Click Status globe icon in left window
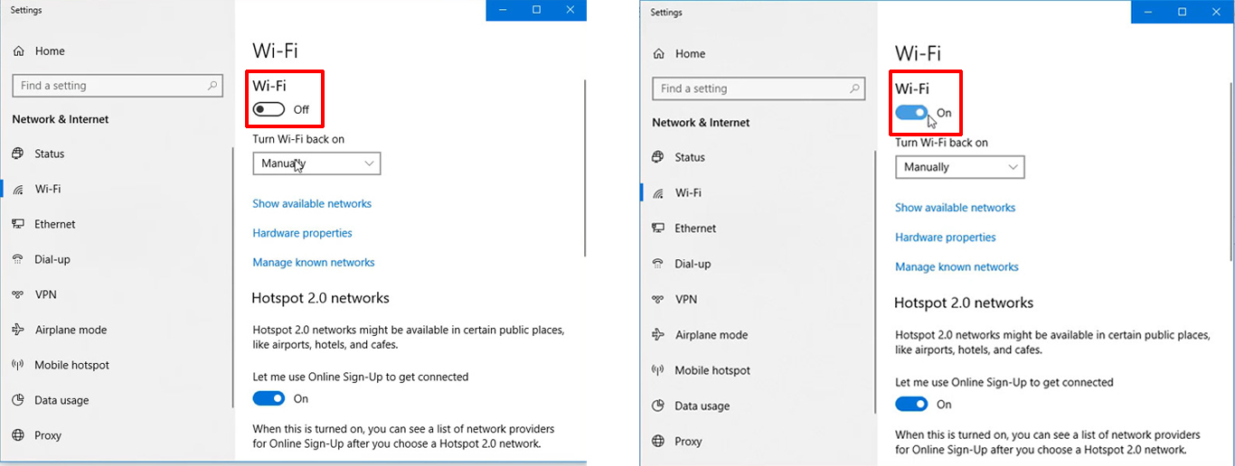The image size is (1235, 466). (x=18, y=154)
